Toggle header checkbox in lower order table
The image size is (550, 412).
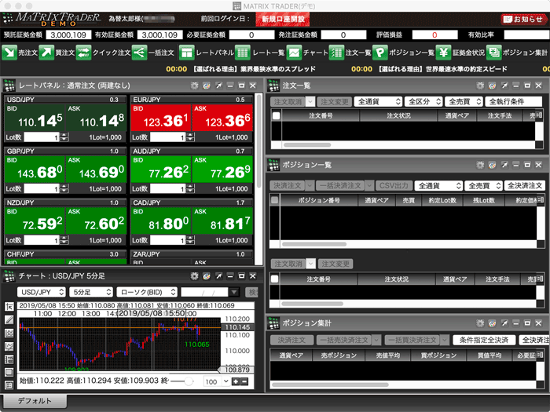[x=276, y=279]
